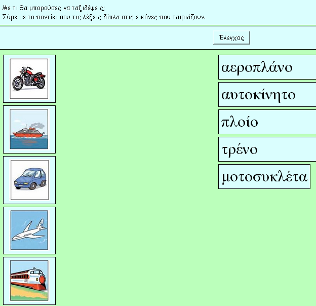Click the μοτοσυκλέτα word card
The image size is (316, 306).
point(264,177)
